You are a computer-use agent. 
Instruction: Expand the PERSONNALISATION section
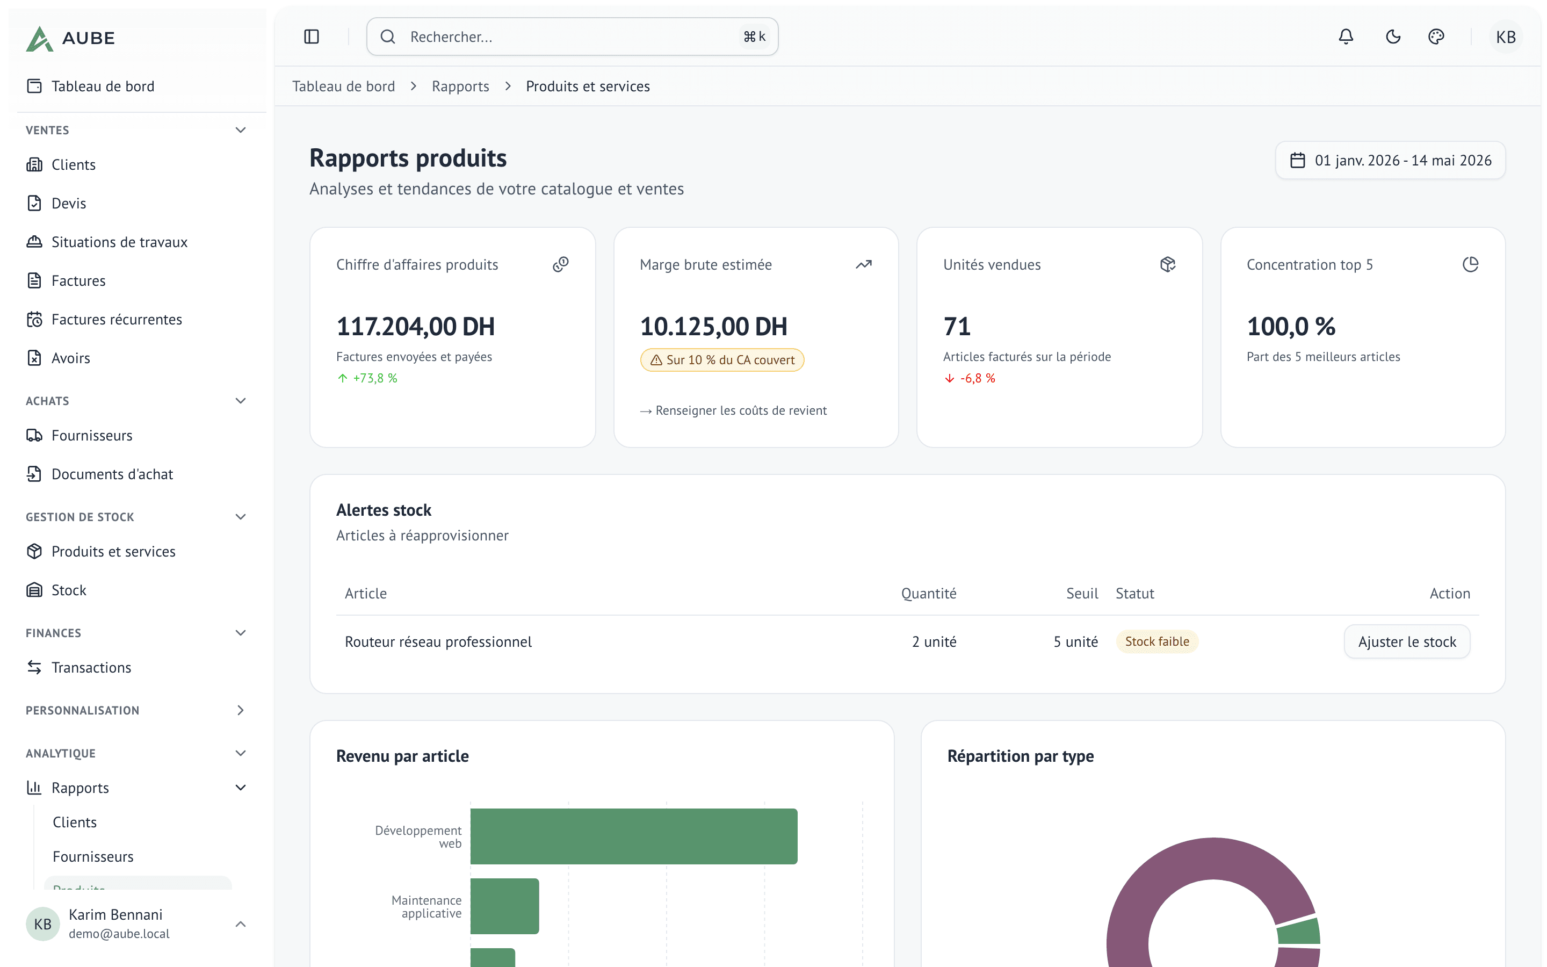point(240,710)
